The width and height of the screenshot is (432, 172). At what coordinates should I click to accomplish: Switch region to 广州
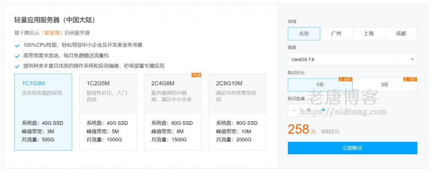click(336, 34)
